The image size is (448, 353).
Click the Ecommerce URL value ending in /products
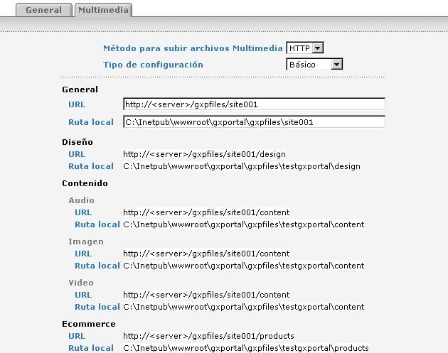(x=208, y=336)
